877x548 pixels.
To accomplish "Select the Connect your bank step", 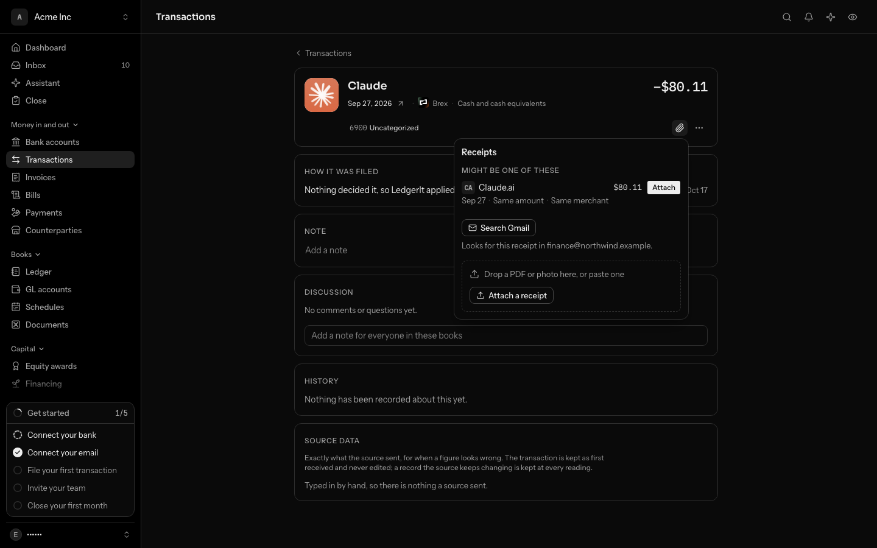I will tap(70, 435).
